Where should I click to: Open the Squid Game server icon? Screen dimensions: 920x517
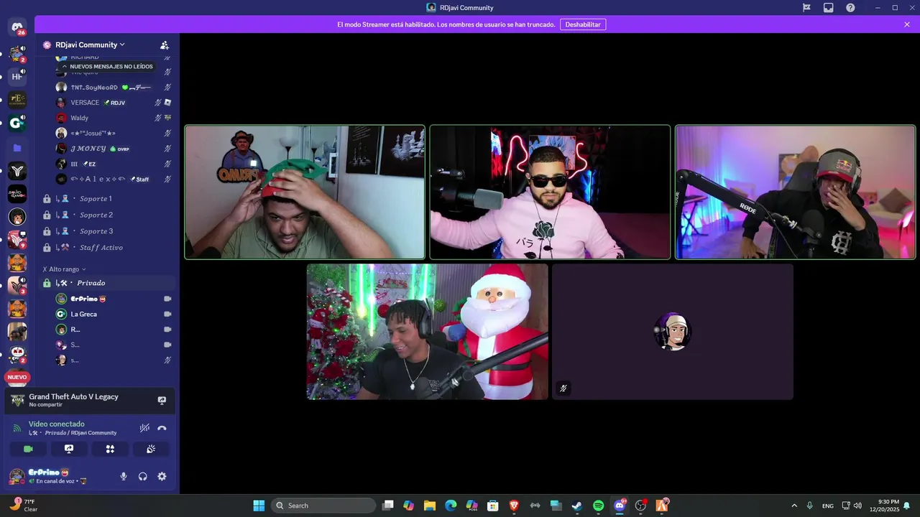pyautogui.click(x=17, y=194)
